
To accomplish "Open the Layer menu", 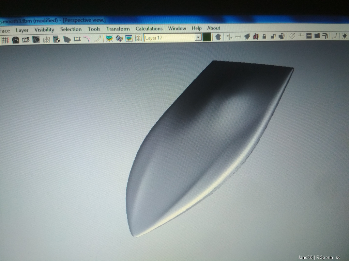I will coord(22,30).
